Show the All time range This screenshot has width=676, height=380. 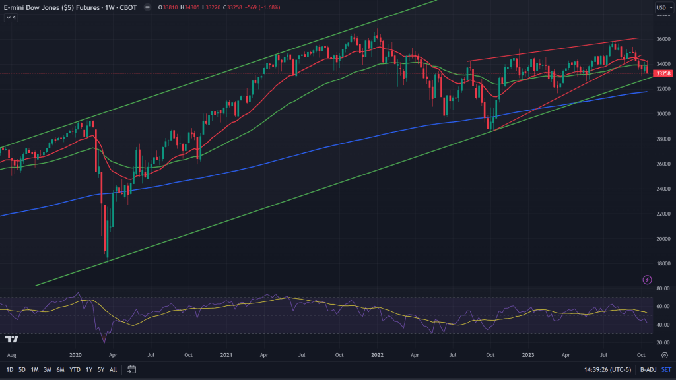point(113,369)
